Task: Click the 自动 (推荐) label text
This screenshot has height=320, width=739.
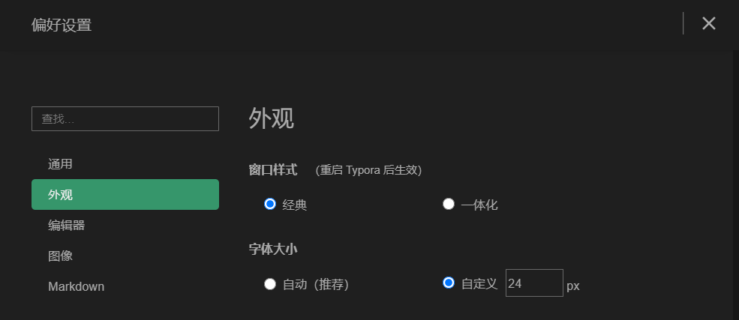Action: tap(316, 285)
